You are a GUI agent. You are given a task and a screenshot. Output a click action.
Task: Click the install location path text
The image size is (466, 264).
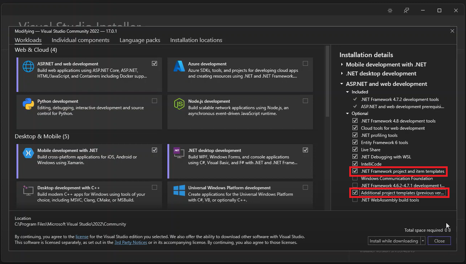pos(70,224)
